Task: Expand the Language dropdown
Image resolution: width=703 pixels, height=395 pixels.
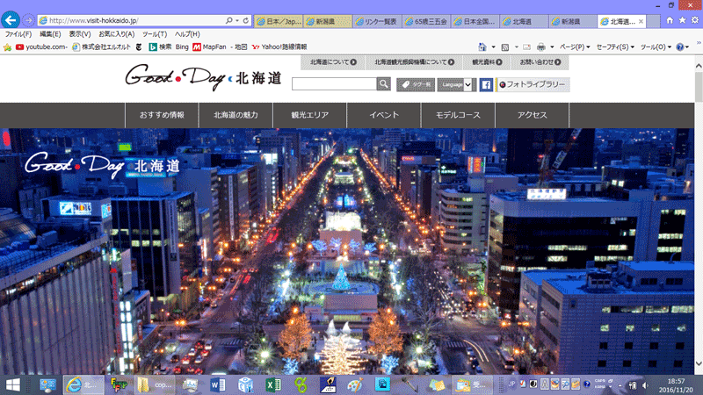Action: (x=454, y=84)
